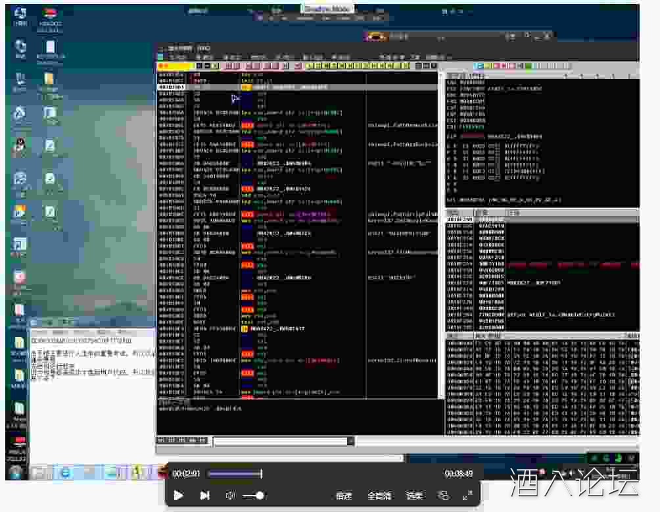Click the Windows Start button
Image resolution: width=660 pixels, height=512 pixels.
tap(16, 472)
